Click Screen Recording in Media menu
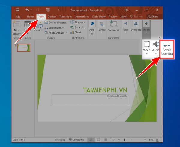 (x=167, y=49)
